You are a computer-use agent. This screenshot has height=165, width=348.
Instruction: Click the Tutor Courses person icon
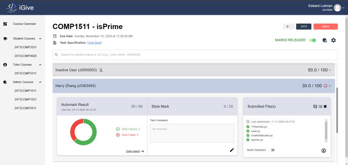(x=5, y=64)
